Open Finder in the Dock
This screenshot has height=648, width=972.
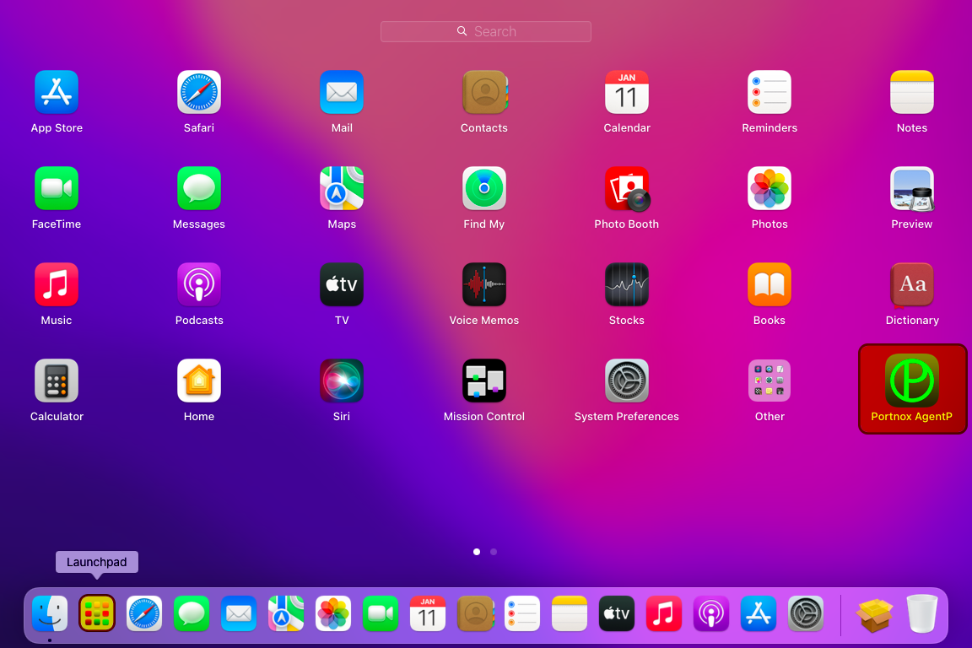(x=50, y=614)
